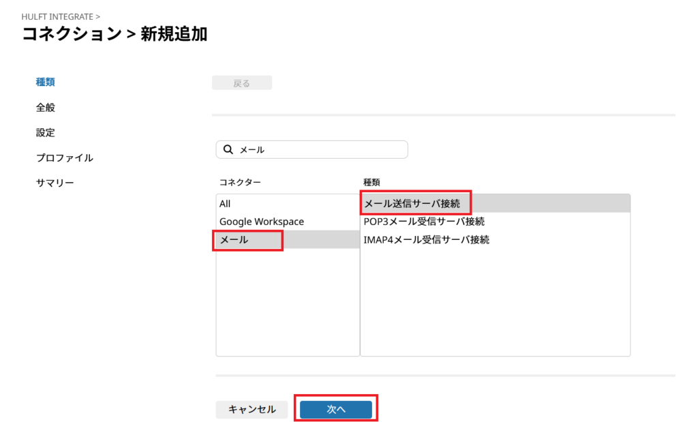Select メール in the コネクター list
Image resolution: width=698 pixels, height=422 pixels.
pyautogui.click(x=234, y=240)
